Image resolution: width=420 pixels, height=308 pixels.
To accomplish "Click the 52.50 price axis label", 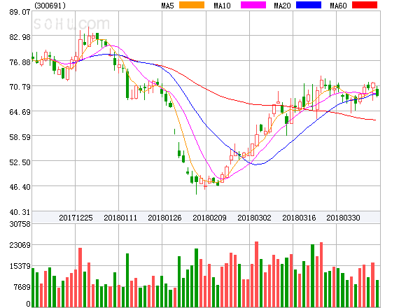I will [20, 162].
